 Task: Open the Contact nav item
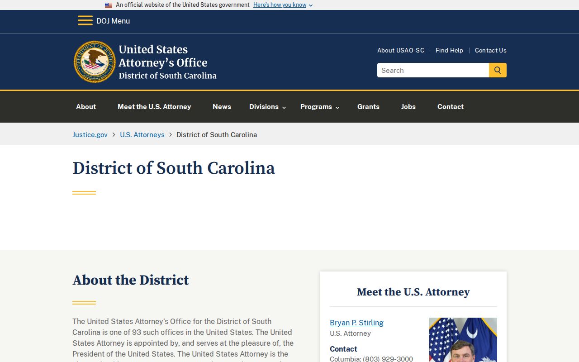pyautogui.click(x=451, y=107)
